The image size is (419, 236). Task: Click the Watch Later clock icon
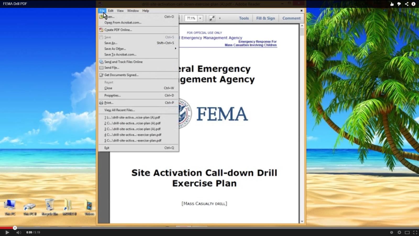click(392, 232)
